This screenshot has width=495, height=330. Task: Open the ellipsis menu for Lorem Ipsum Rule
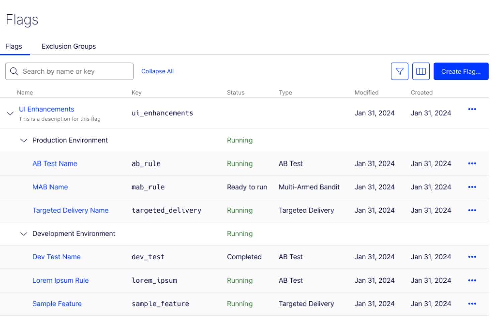[x=472, y=280]
